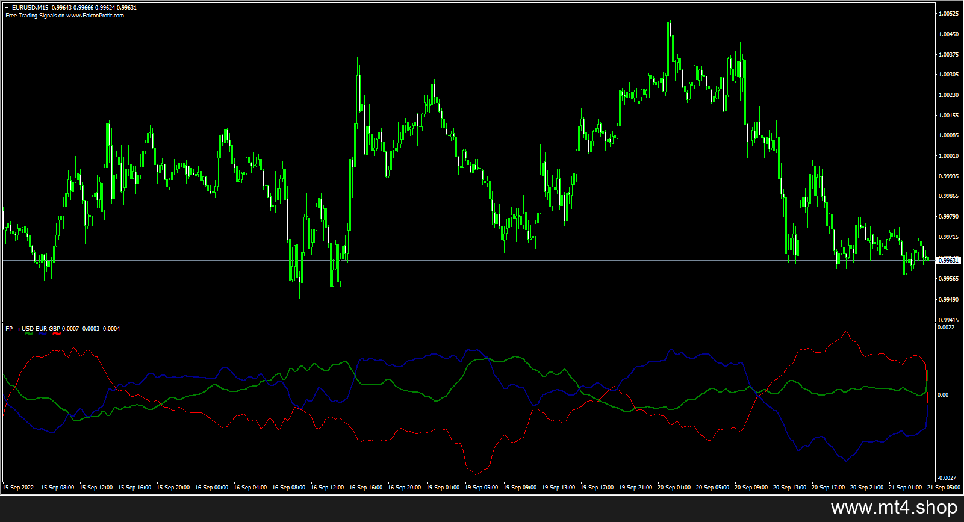Click the 0.99490 price scale value

[x=949, y=299]
